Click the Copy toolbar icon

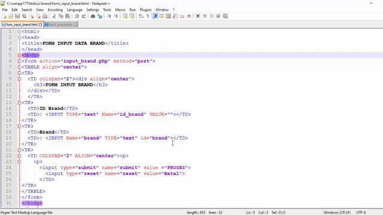[61, 16]
